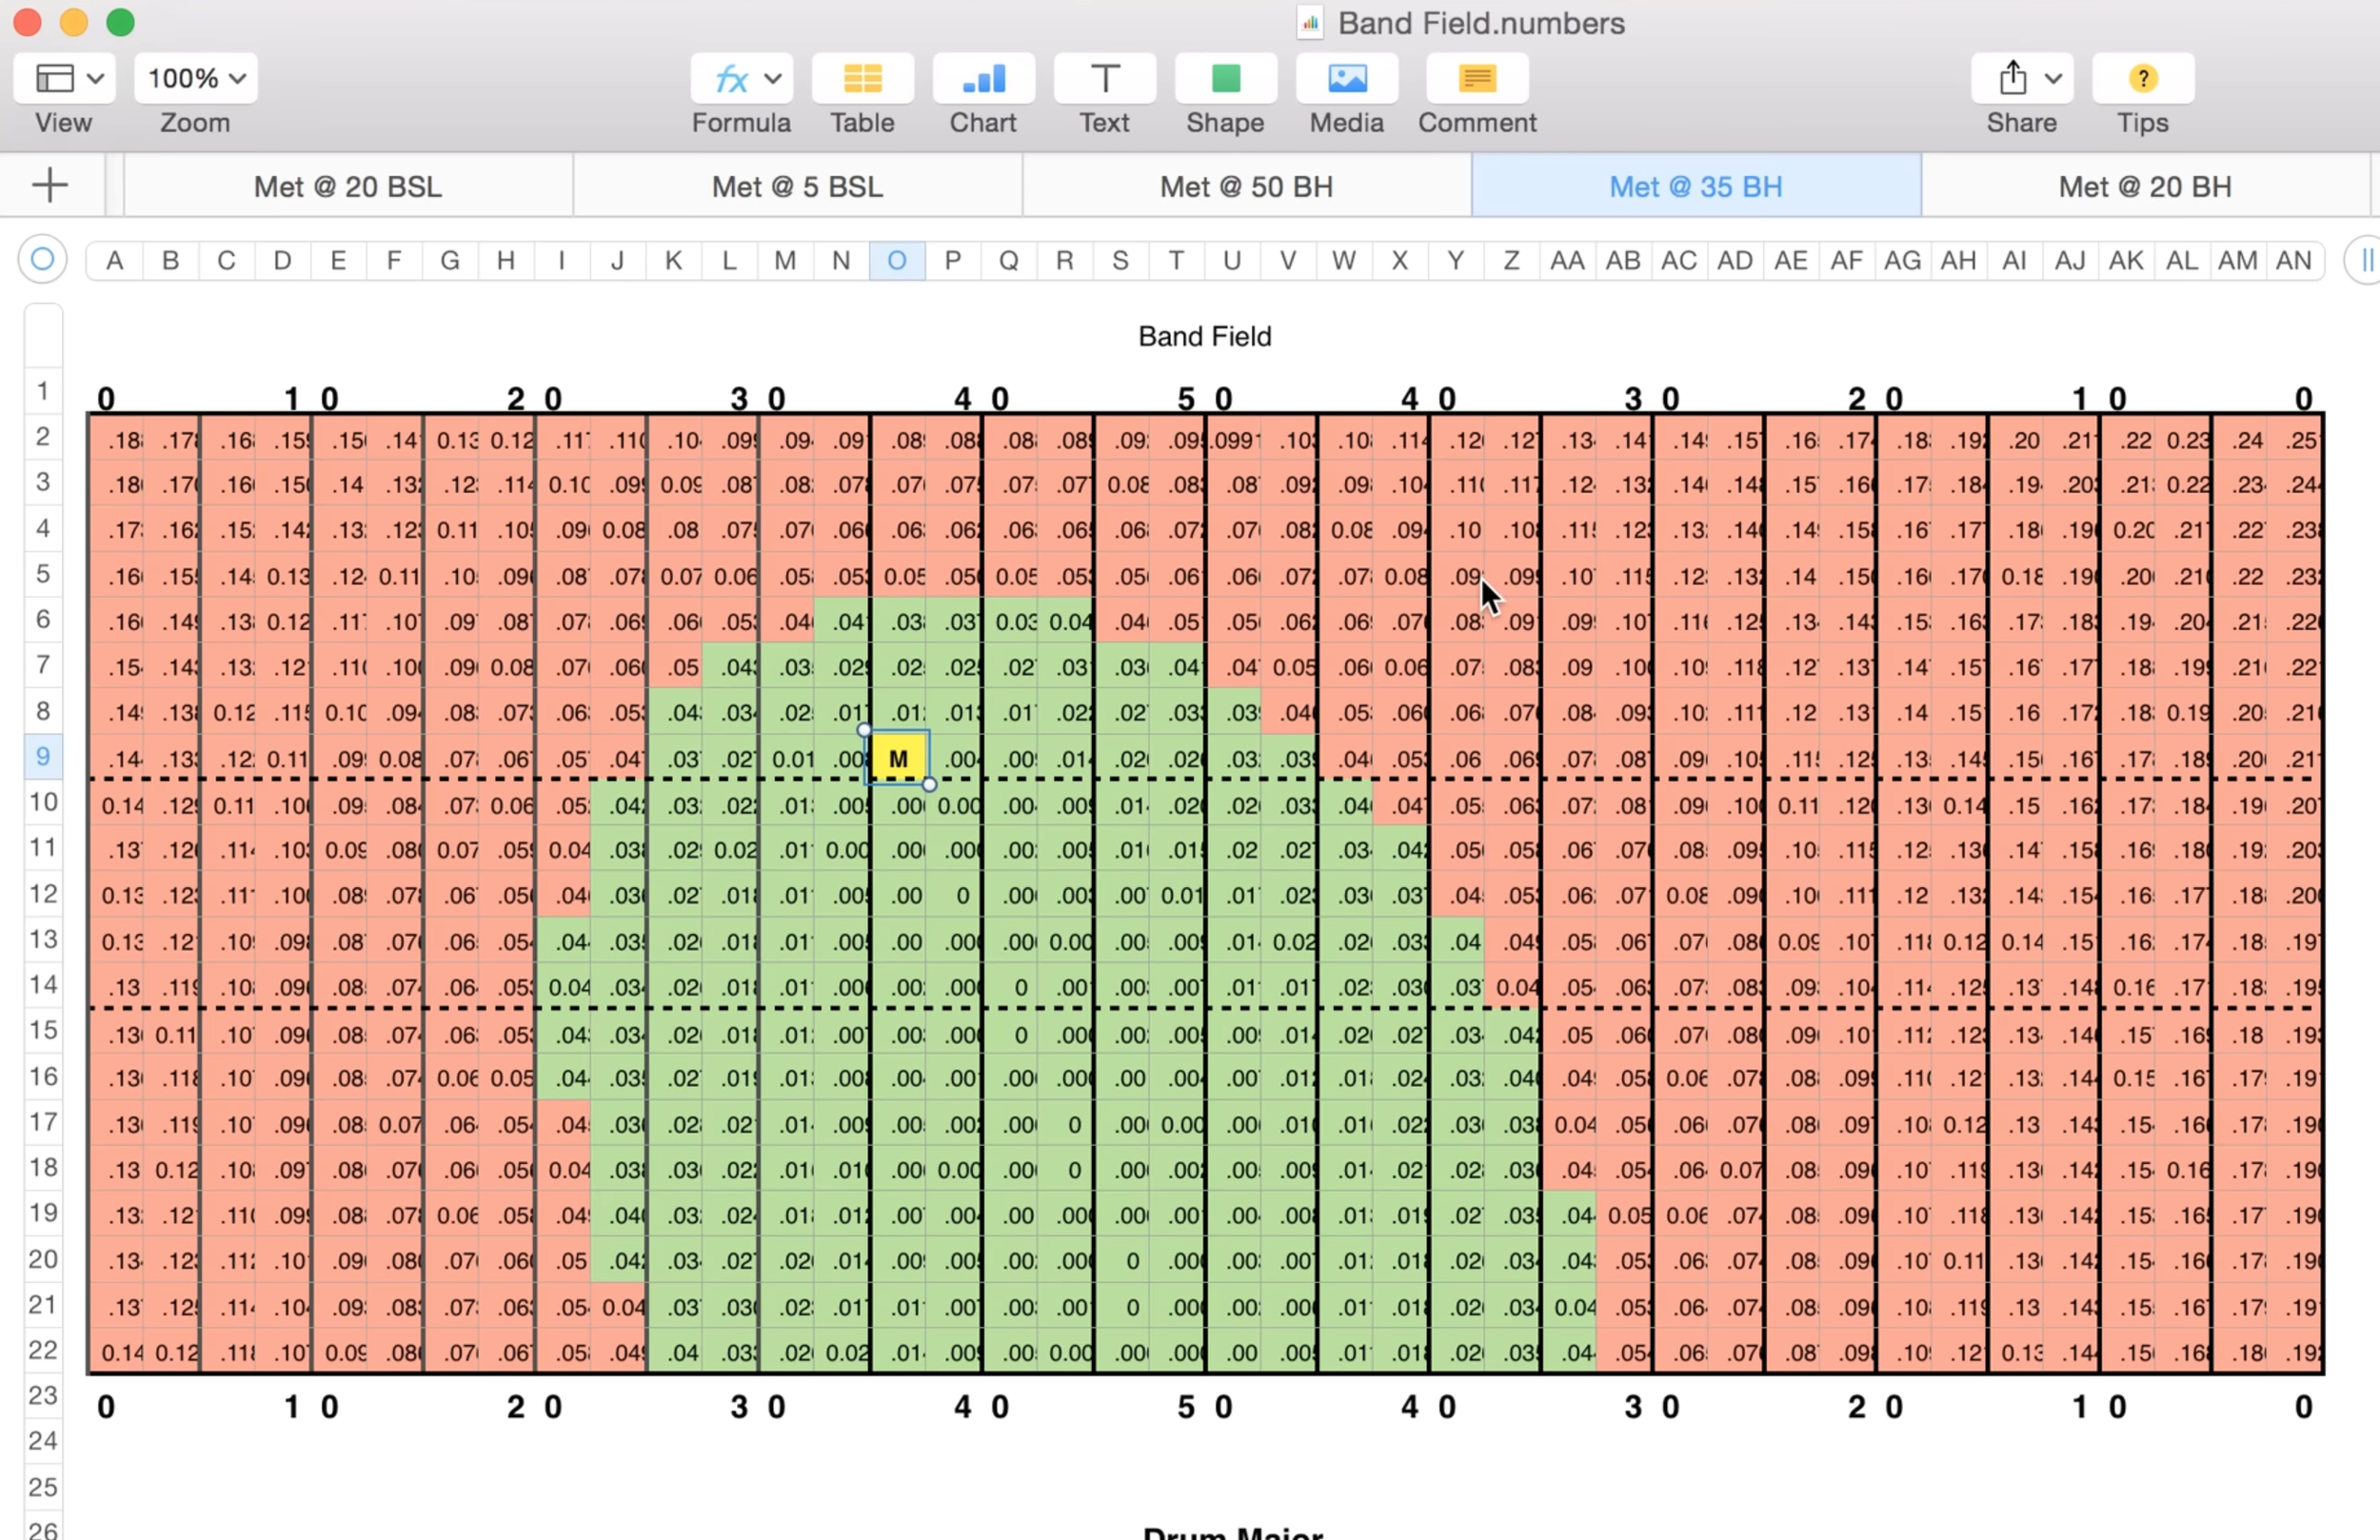Image resolution: width=2380 pixels, height=1540 pixels.
Task: Select column header O
Action: (x=897, y=261)
